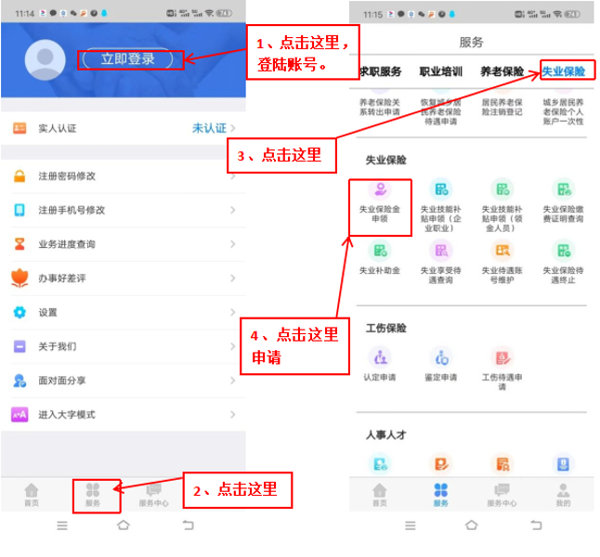The height and width of the screenshot is (557, 600).
Task: Tap the 立即登录 login button
Action: coord(128,59)
